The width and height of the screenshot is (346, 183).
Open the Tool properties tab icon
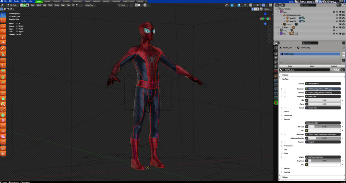[x=276, y=49]
